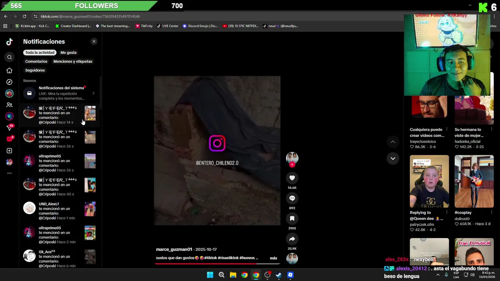Open Roblox from the taskbar

point(290,275)
